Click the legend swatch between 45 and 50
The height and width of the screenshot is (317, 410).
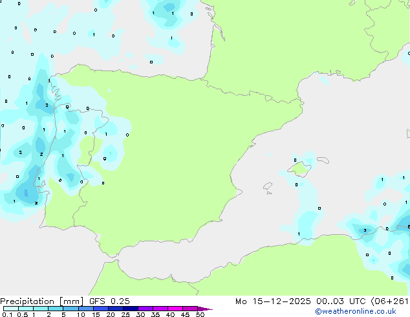(x=190, y=309)
